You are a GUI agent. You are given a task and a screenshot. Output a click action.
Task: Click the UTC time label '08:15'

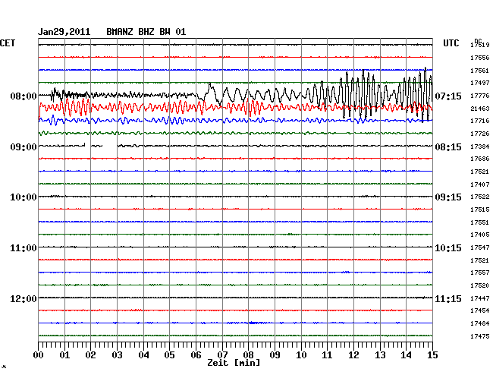(448, 147)
